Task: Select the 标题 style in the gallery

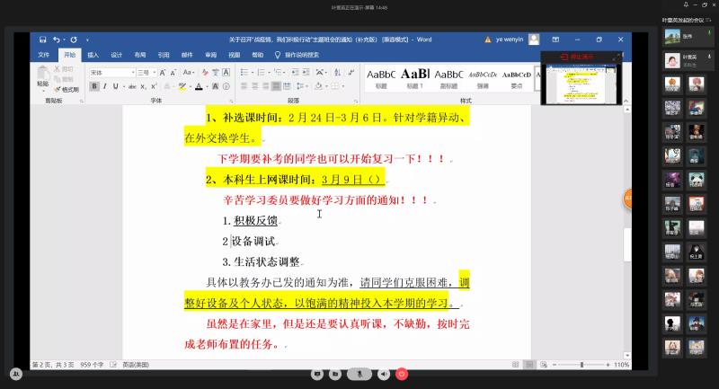Action: click(381, 78)
